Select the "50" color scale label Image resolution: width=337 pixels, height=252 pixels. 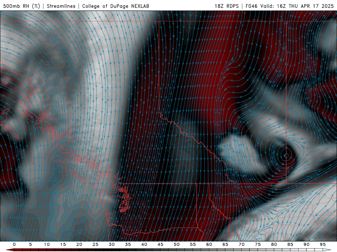(177, 244)
